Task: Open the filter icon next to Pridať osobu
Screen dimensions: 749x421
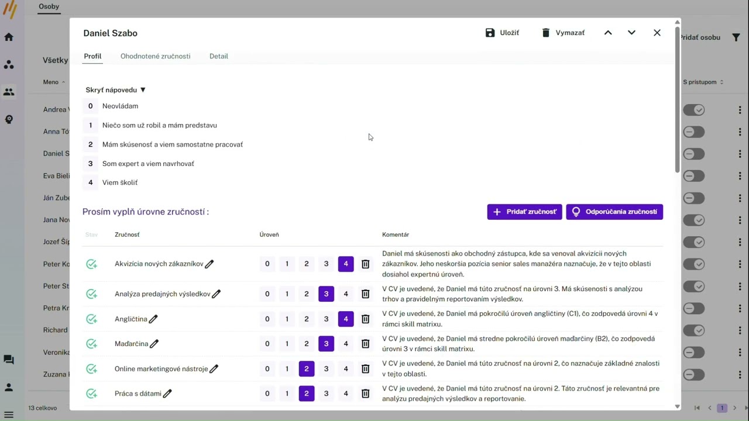Action: (x=736, y=37)
